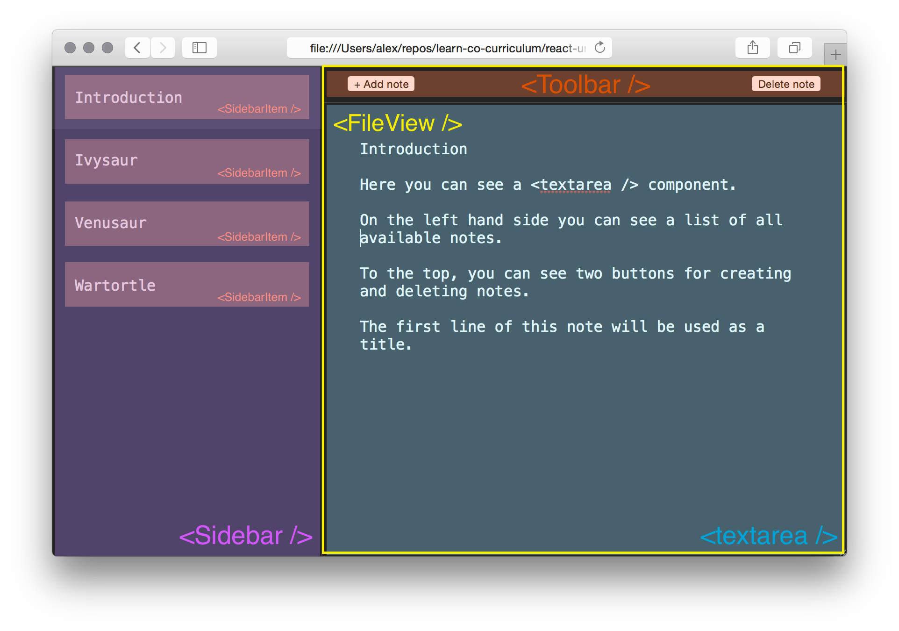
Task: Click the middle minimize window dot
Action: [89, 48]
